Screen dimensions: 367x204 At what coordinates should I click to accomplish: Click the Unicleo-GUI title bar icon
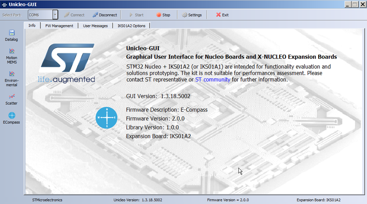coord(4,4)
